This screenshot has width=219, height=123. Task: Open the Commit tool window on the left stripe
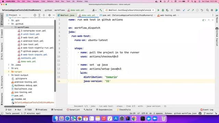[2, 33]
